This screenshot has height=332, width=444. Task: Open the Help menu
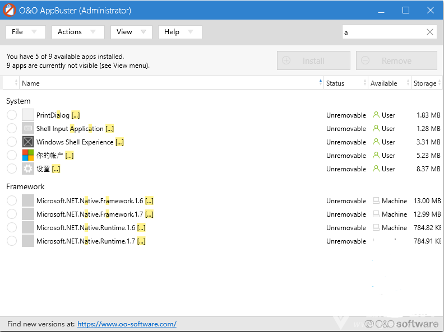pyautogui.click(x=179, y=32)
